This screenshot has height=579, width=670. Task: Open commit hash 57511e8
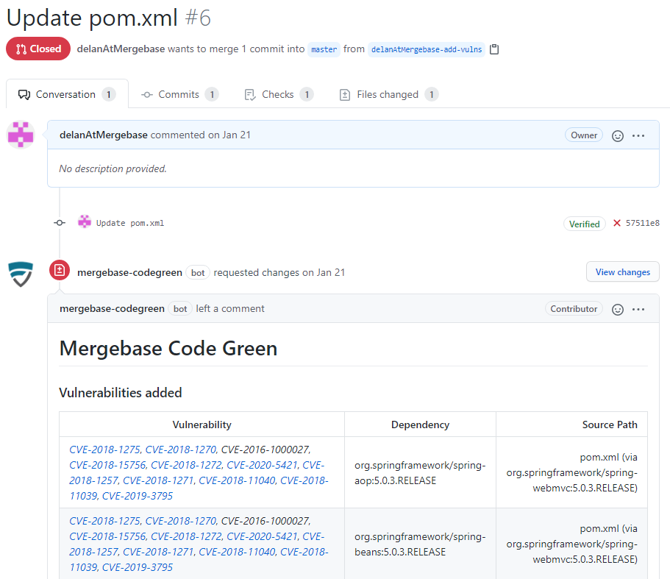(x=642, y=223)
